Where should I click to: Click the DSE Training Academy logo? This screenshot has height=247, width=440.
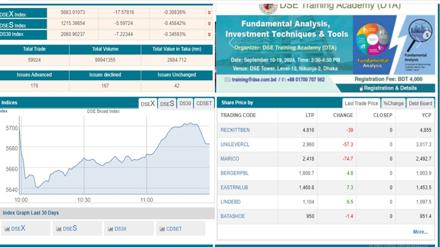click(x=268, y=7)
